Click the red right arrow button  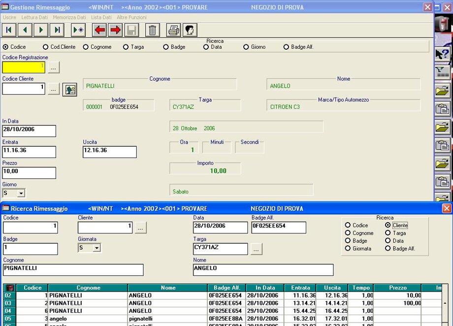pyautogui.click(x=115, y=30)
